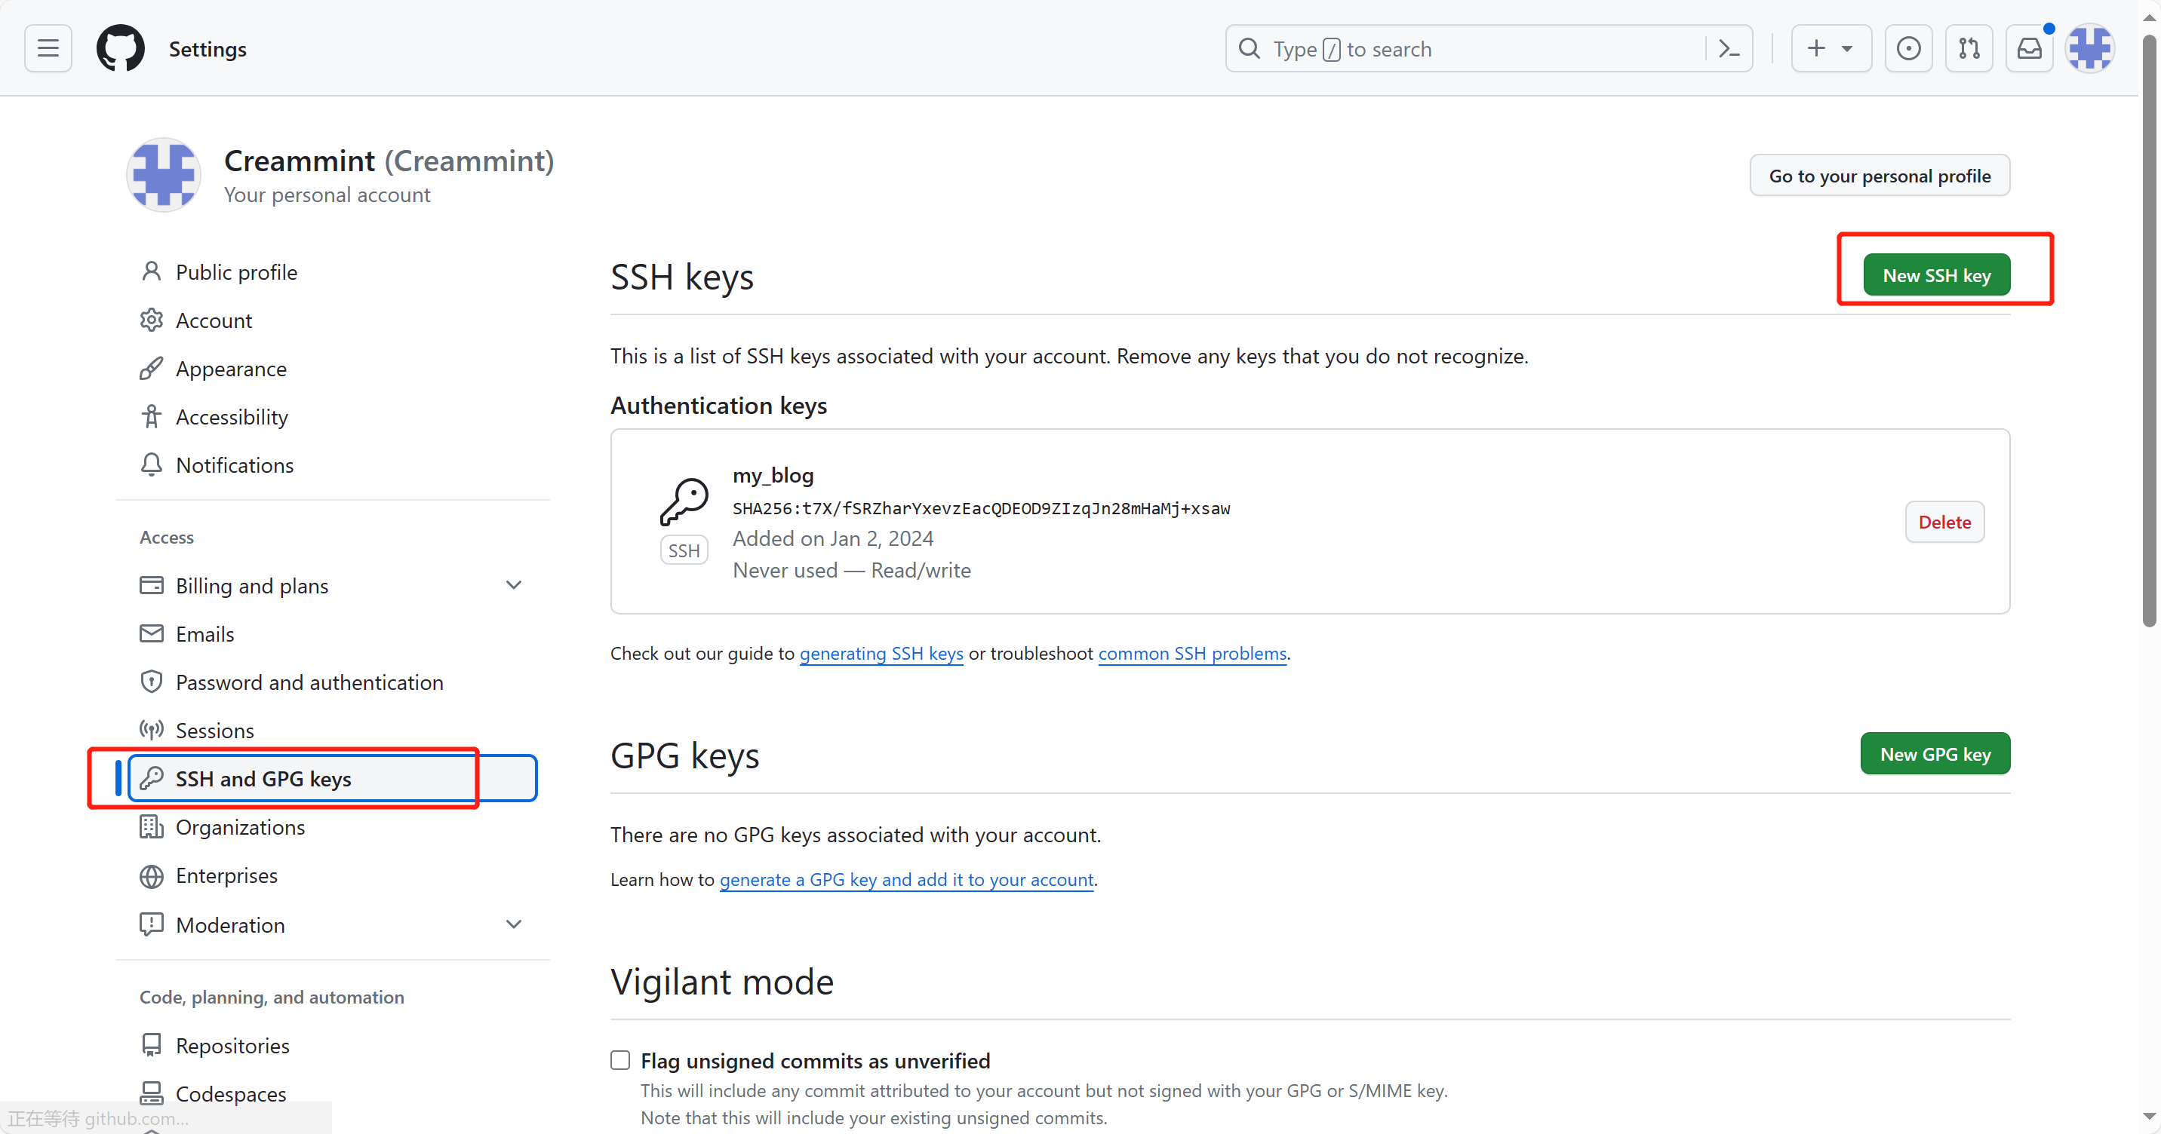
Task: Click the Settings header title
Action: click(207, 50)
